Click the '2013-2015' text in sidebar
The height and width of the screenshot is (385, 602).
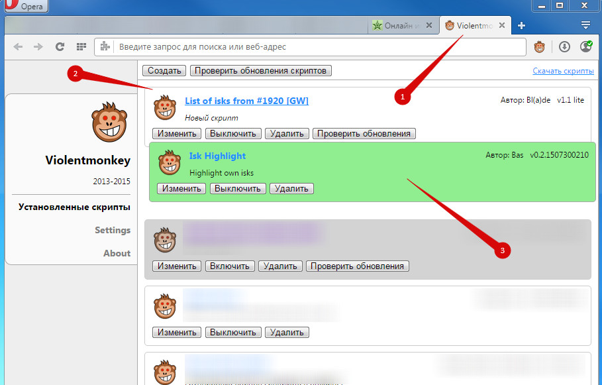click(111, 182)
